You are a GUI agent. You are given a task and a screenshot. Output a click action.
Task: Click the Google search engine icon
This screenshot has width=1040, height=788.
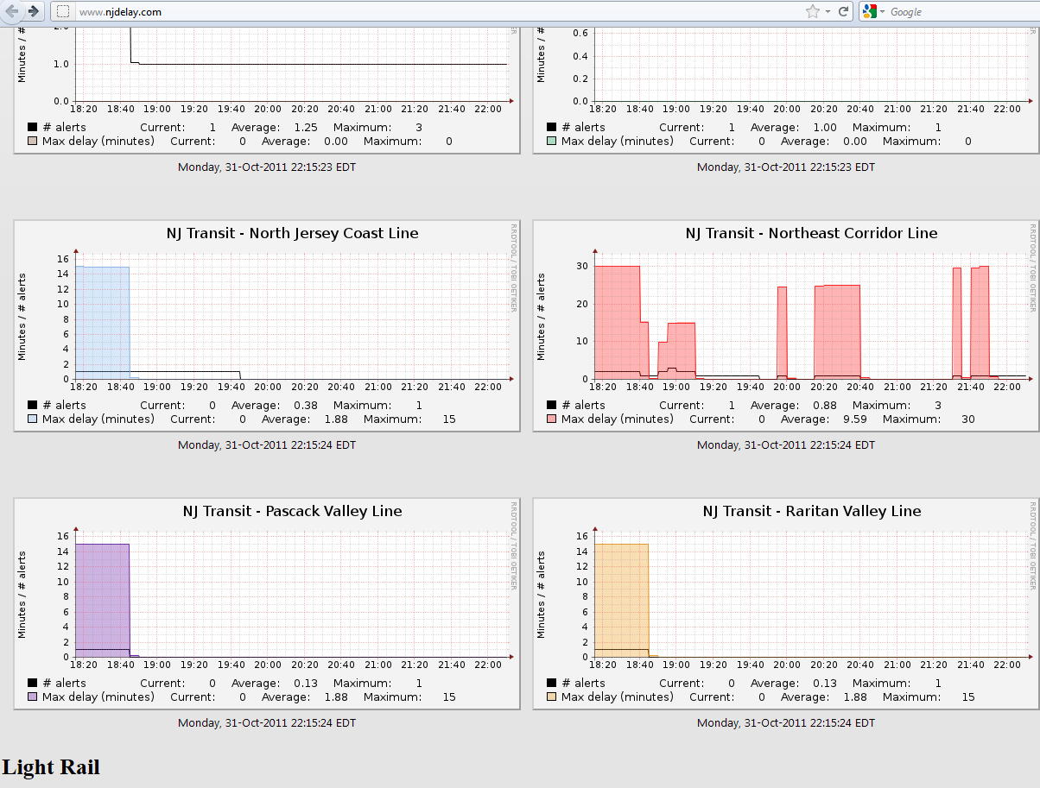[x=869, y=12]
